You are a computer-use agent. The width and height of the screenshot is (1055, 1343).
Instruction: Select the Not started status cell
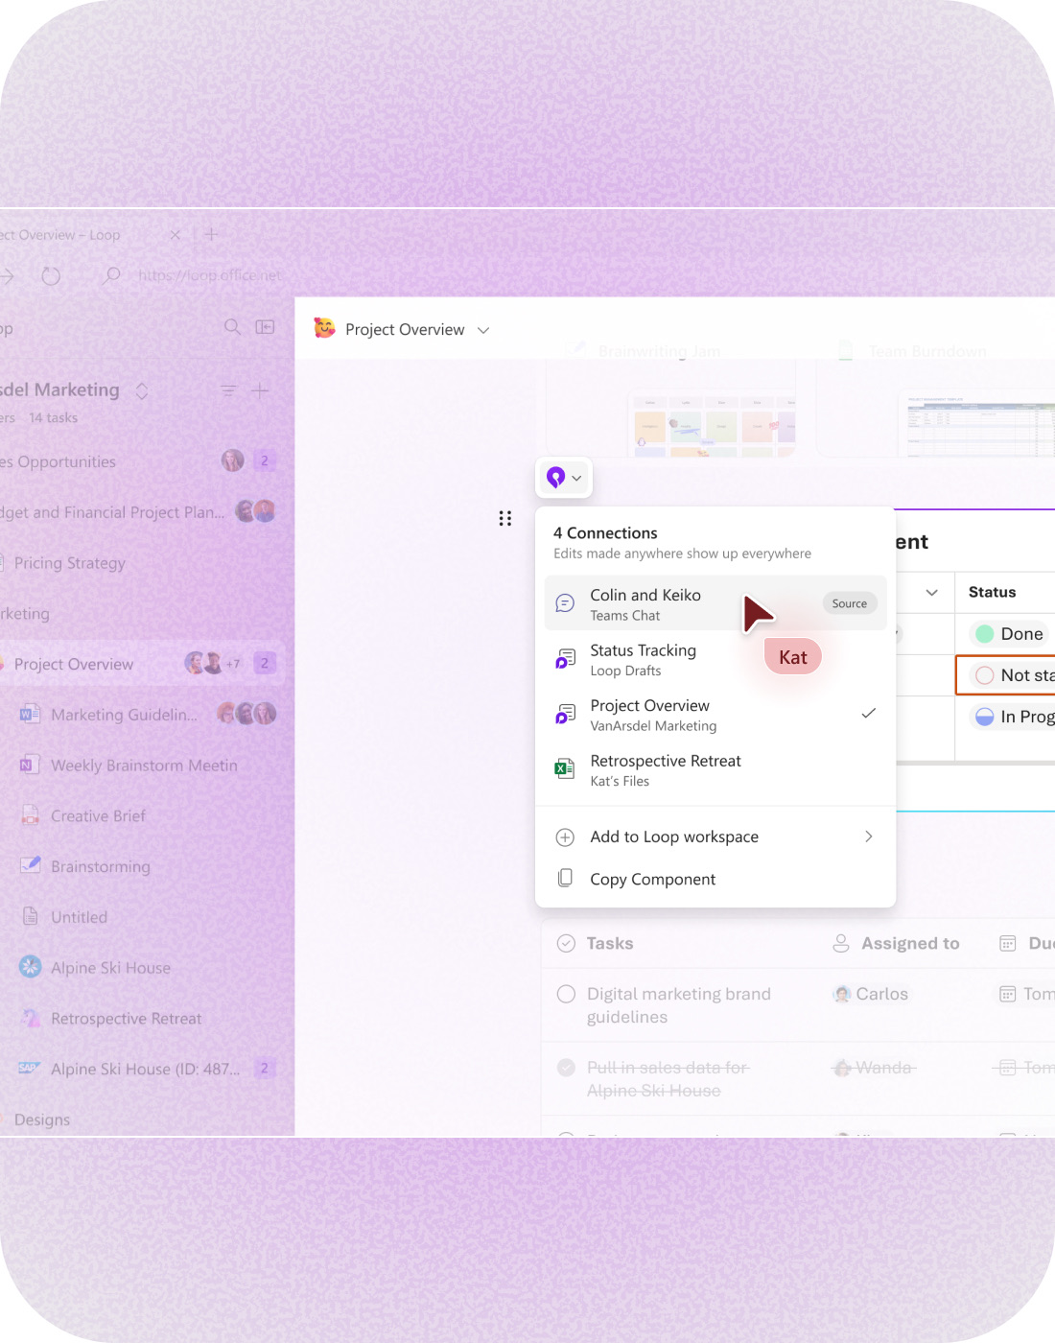(1005, 675)
